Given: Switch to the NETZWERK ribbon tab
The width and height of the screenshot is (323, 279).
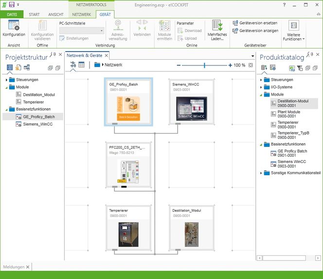Looking at the screenshot, I should coord(81,15).
